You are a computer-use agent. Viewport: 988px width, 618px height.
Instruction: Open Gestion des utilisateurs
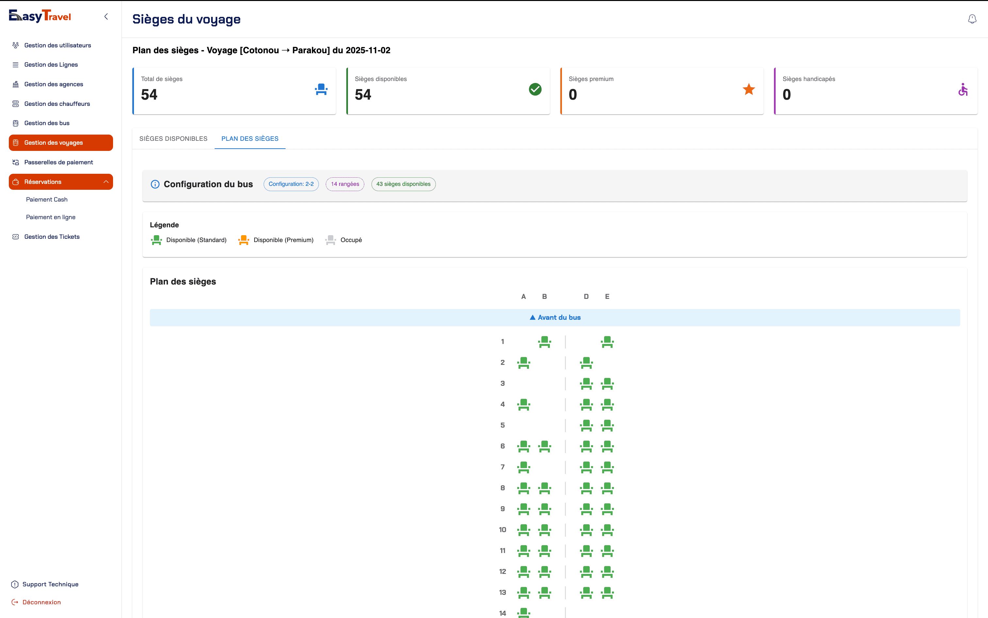61,45
